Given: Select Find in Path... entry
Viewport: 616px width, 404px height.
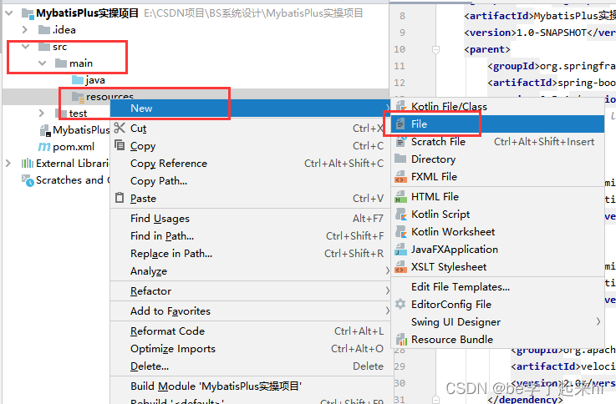Looking at the screenshot, I should pyautogui.click(x=250, y=235).
